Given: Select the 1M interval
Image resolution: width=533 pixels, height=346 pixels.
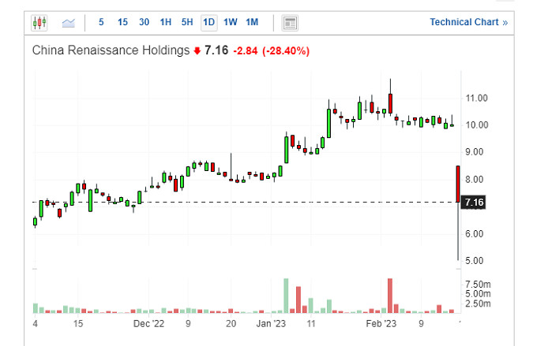Looking at the screenshot, I should click(252, 22).
